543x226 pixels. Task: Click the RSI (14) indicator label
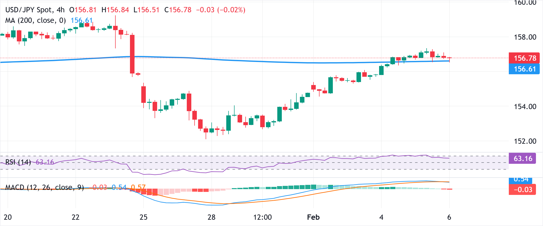(18, 163)
